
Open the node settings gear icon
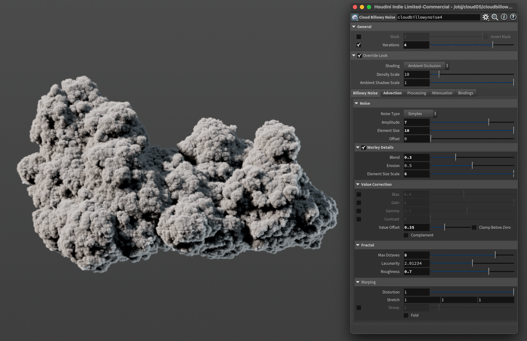485,17
